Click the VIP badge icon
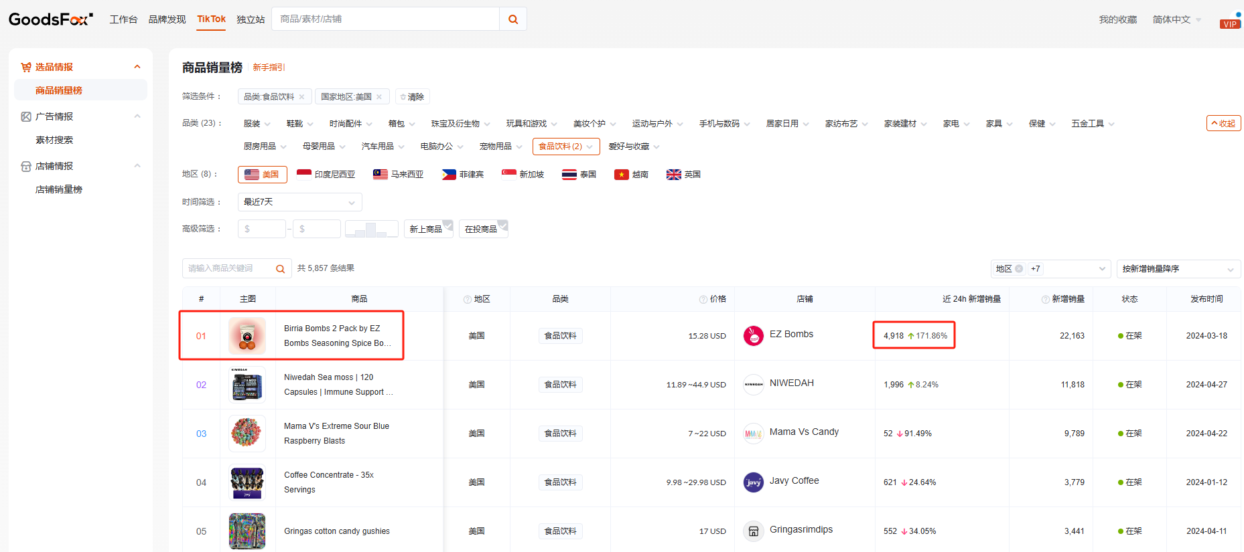1244x552 pixels. 1230,24
